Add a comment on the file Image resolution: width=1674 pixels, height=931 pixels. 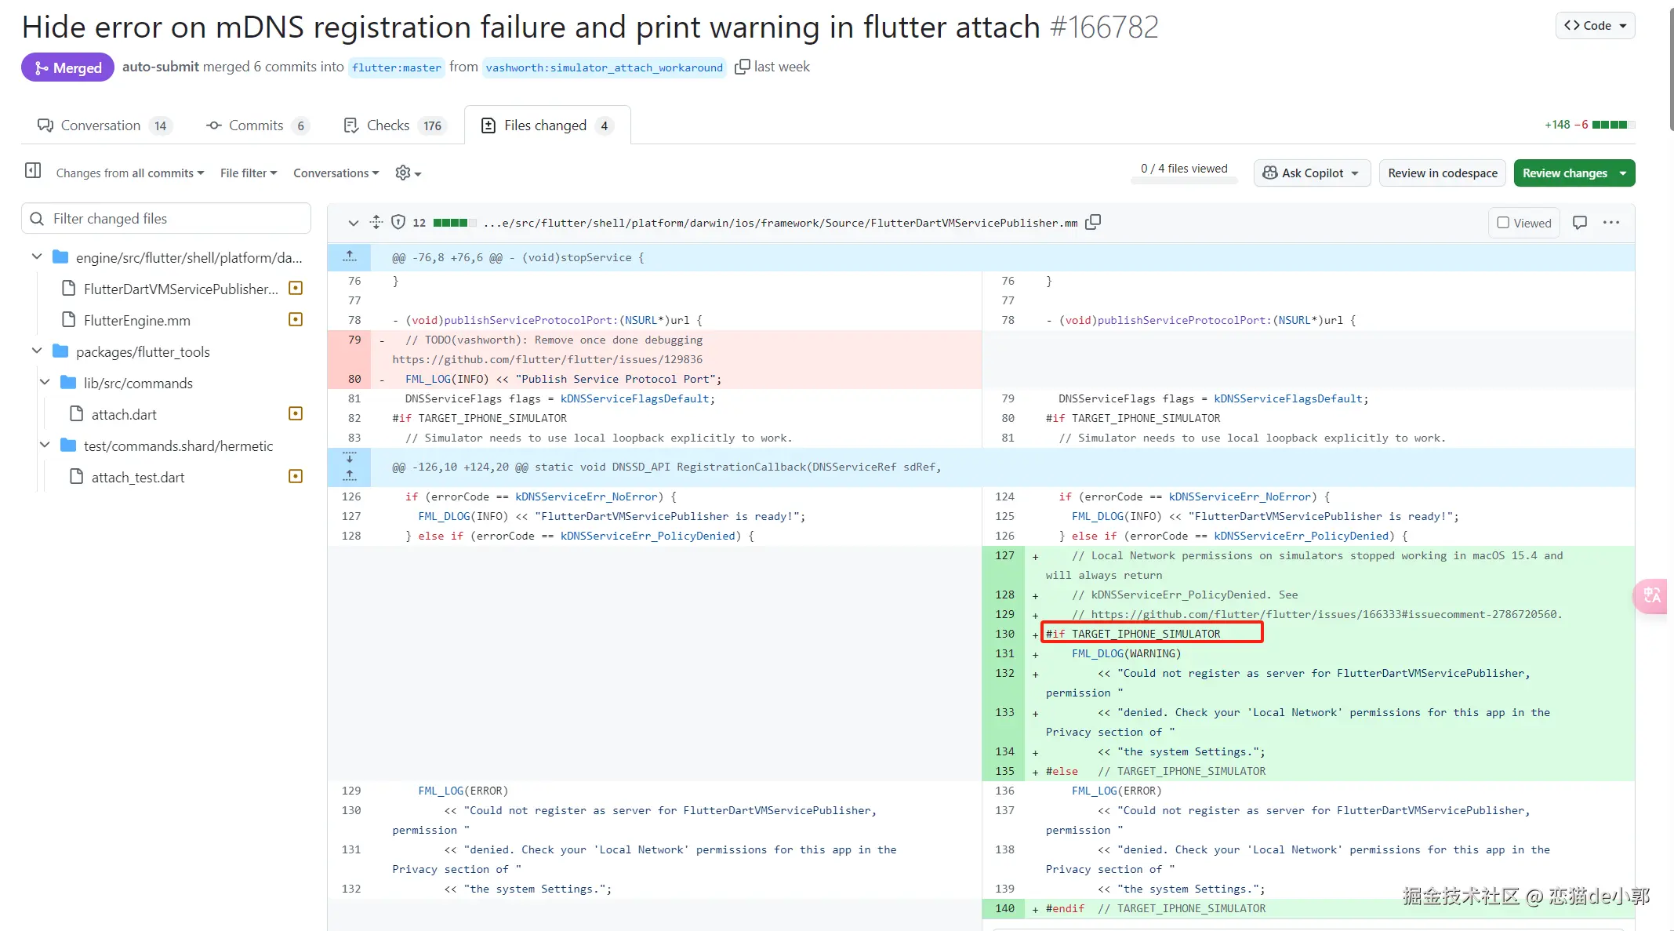(x=1580, y=223)
